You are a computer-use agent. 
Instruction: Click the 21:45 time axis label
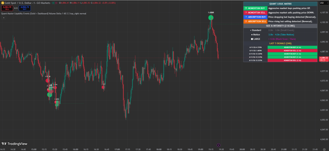pos(315,149)
